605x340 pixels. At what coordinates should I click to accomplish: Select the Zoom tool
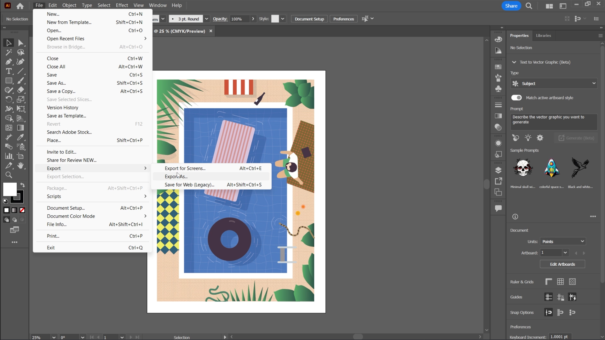tap(9, 175)
